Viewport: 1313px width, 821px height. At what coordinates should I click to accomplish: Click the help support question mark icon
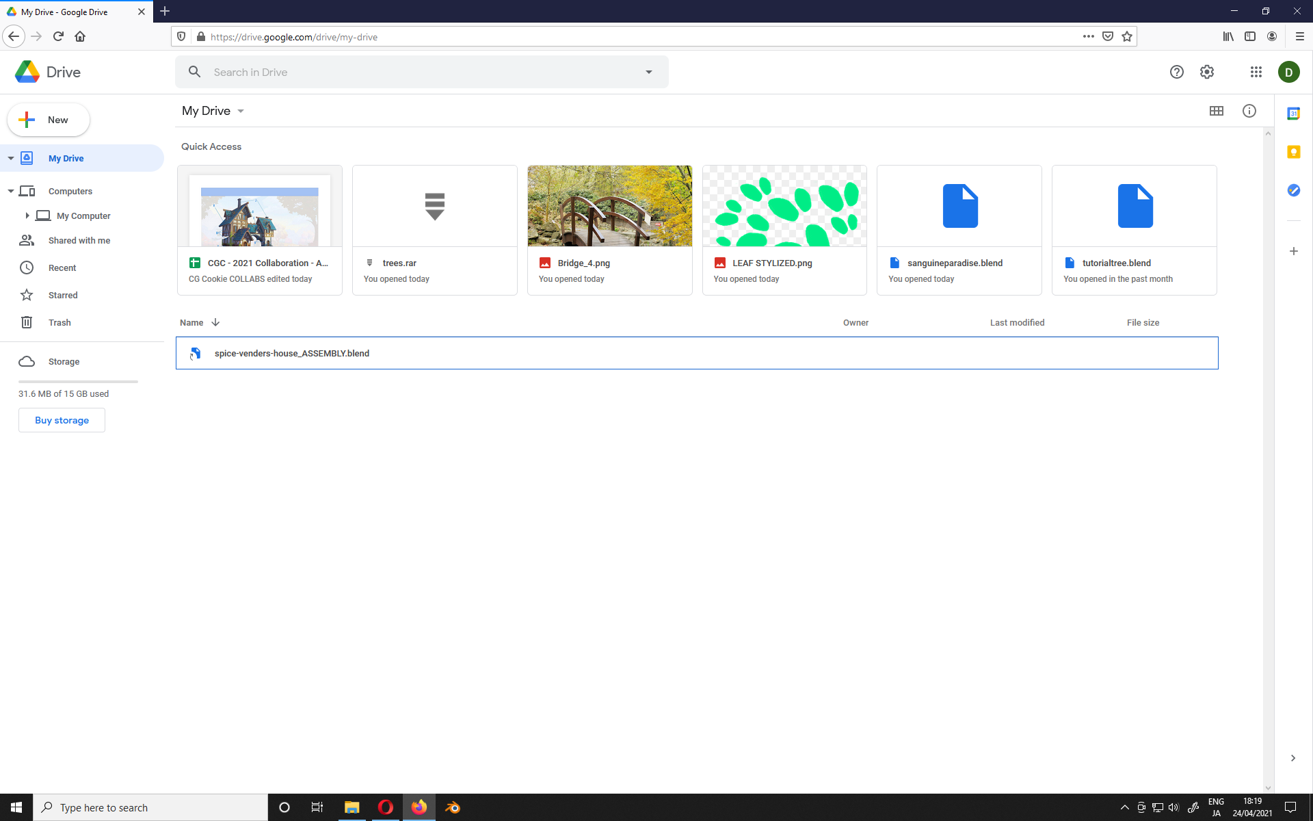click(x=1176, y=72)
